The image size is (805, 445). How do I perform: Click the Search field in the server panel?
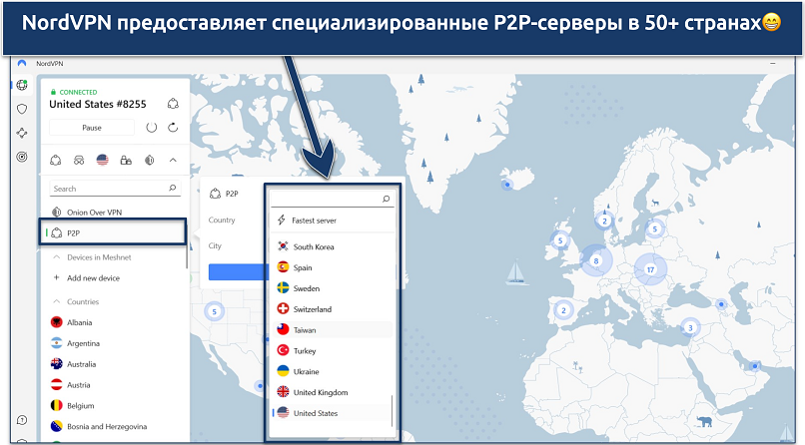tap(108, 189)
